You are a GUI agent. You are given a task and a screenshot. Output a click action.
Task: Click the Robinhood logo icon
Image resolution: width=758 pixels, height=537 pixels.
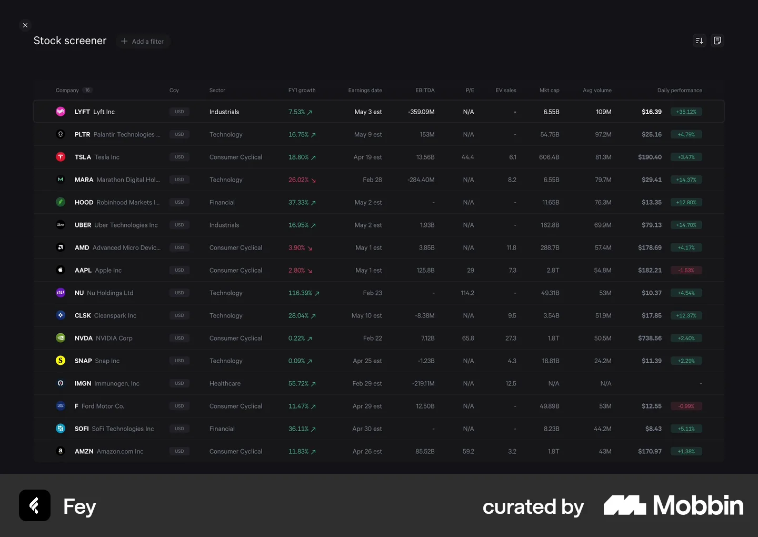click(61, 202)
